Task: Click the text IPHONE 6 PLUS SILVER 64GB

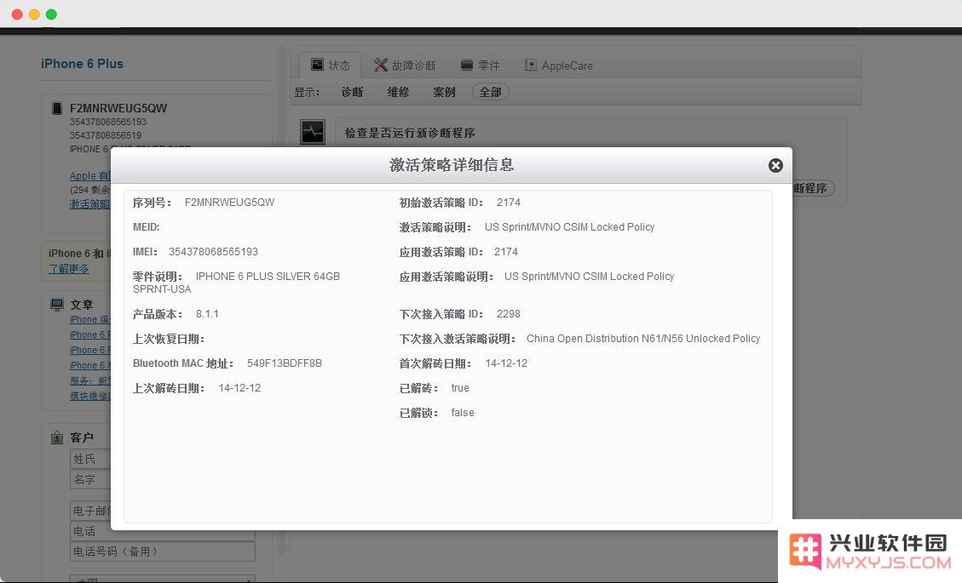Action: 268,277
